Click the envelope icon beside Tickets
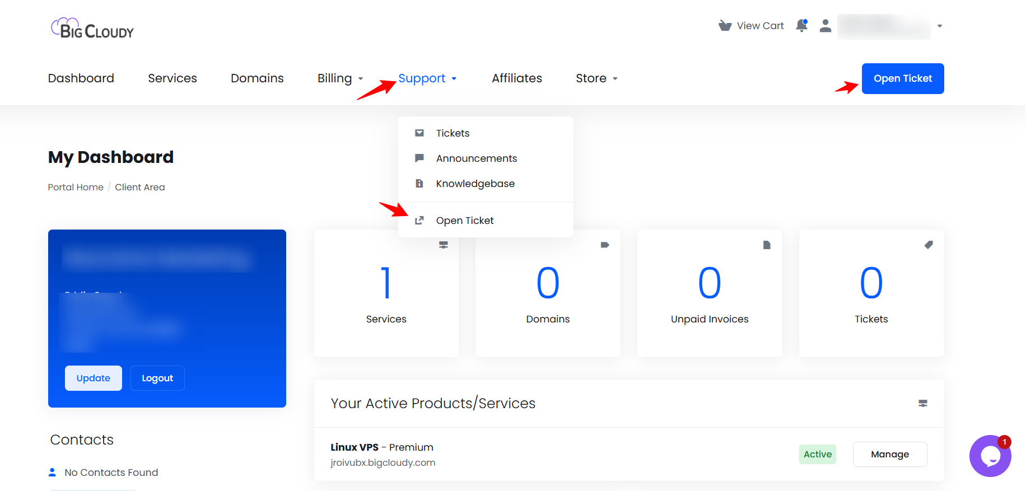The image size is (1026, 491). click(419, 133)
